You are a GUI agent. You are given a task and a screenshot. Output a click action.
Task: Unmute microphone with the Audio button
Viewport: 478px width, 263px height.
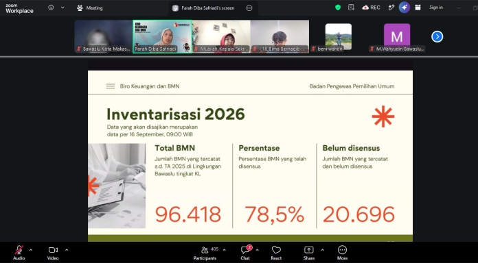tap(19, 253)
